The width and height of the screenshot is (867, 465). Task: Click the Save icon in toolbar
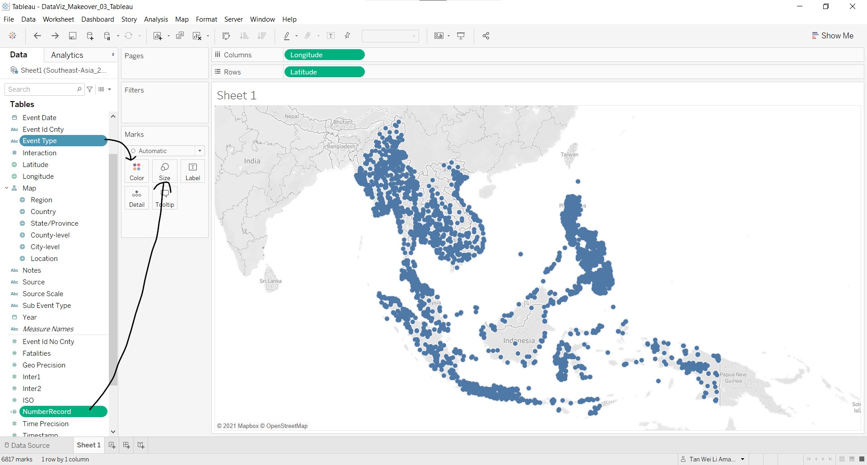coord(72,36)
